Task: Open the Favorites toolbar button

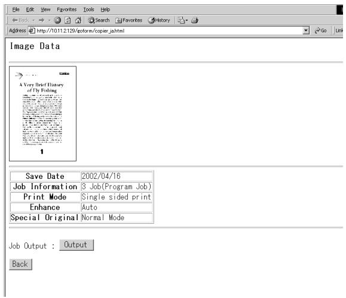Action: pyautogui.click(x=128, y=20)
